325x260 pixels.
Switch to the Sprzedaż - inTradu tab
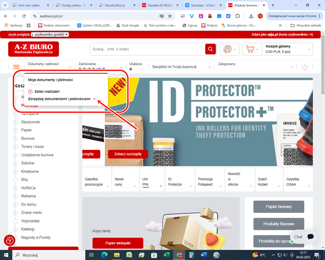tap(203, 5)
